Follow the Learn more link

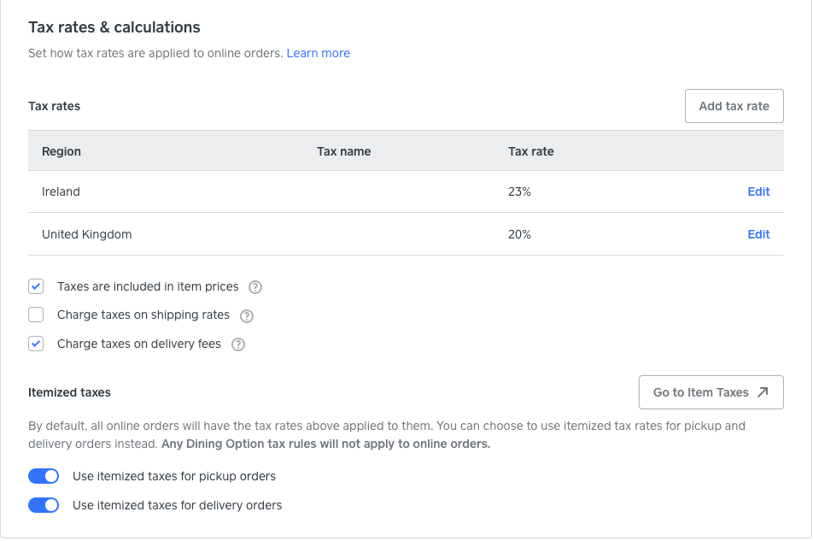[x=319, y=53]
